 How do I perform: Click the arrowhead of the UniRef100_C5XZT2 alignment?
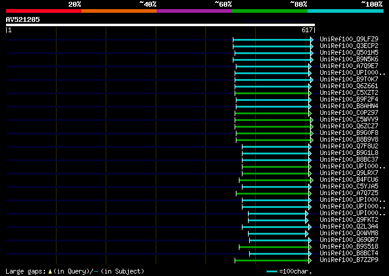click(x=310, y=94)
